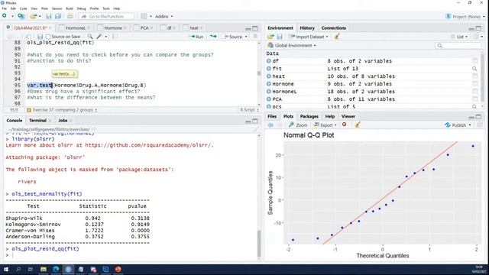489x275 pixels.
Task: Open the Addins dropdown
Action: 164,16
